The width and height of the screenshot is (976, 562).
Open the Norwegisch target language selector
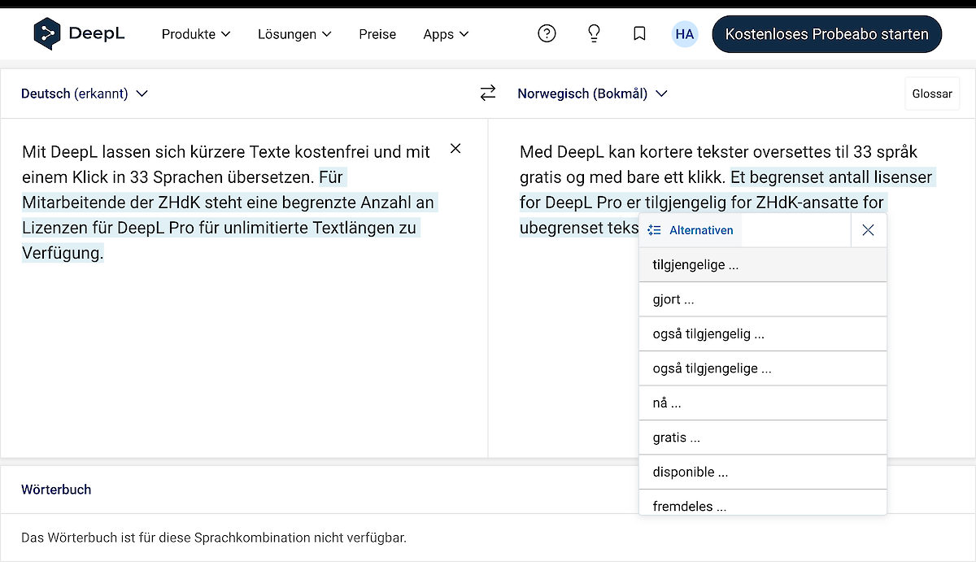[592, 94]
